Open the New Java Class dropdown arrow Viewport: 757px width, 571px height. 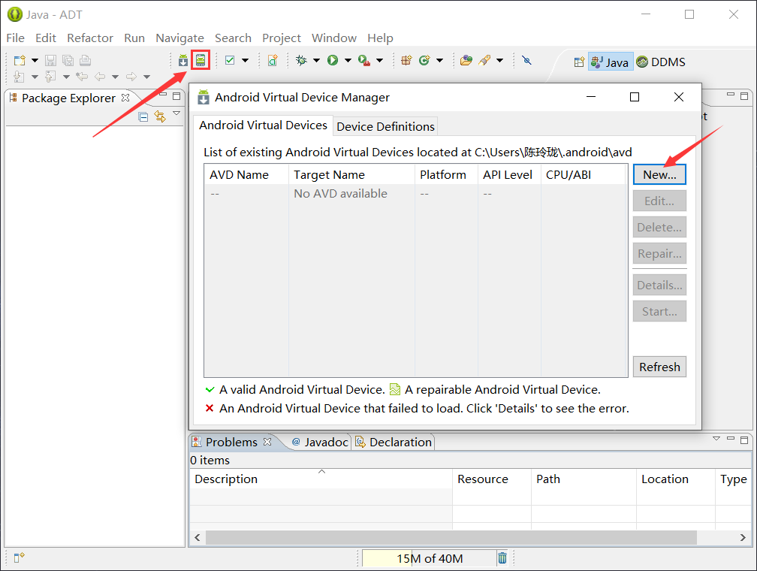[439, 60]
